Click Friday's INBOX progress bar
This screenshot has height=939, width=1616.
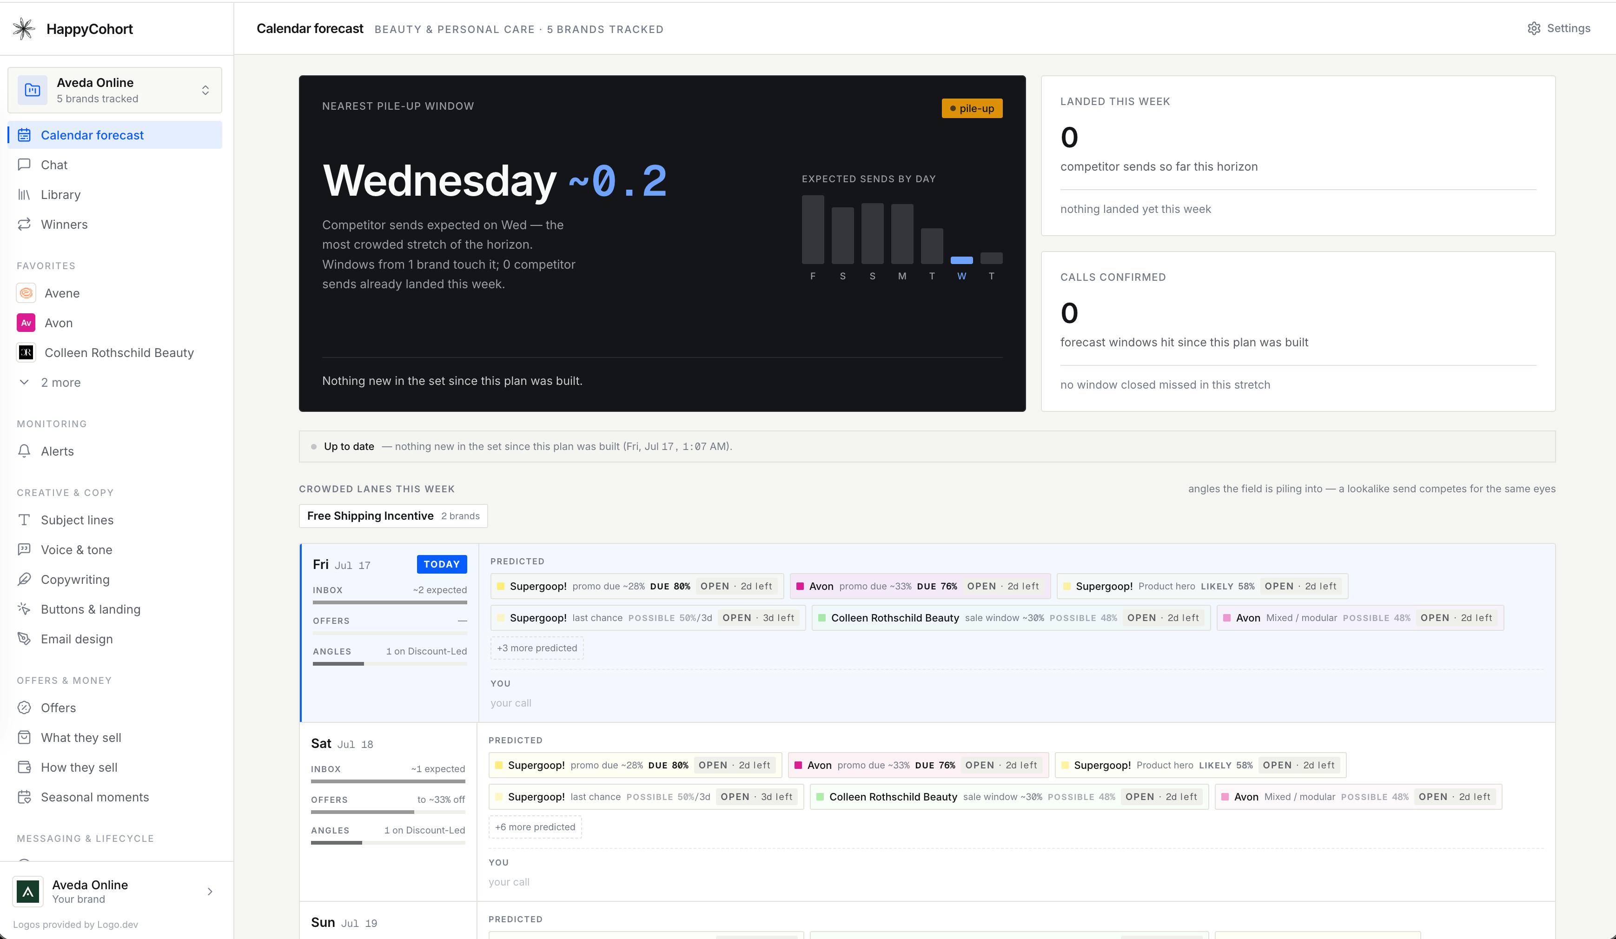[390, 602]
